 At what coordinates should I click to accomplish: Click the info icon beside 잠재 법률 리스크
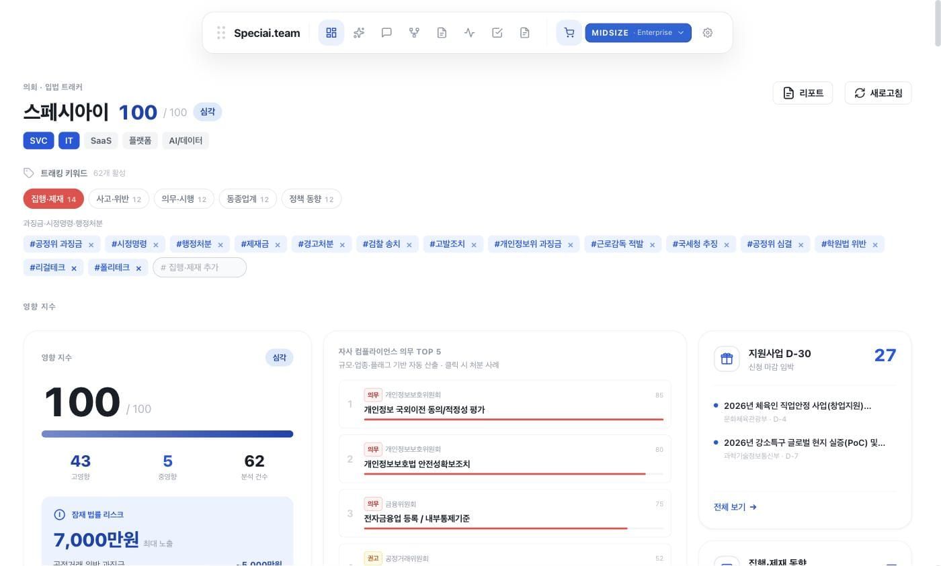tap(59, 514)
